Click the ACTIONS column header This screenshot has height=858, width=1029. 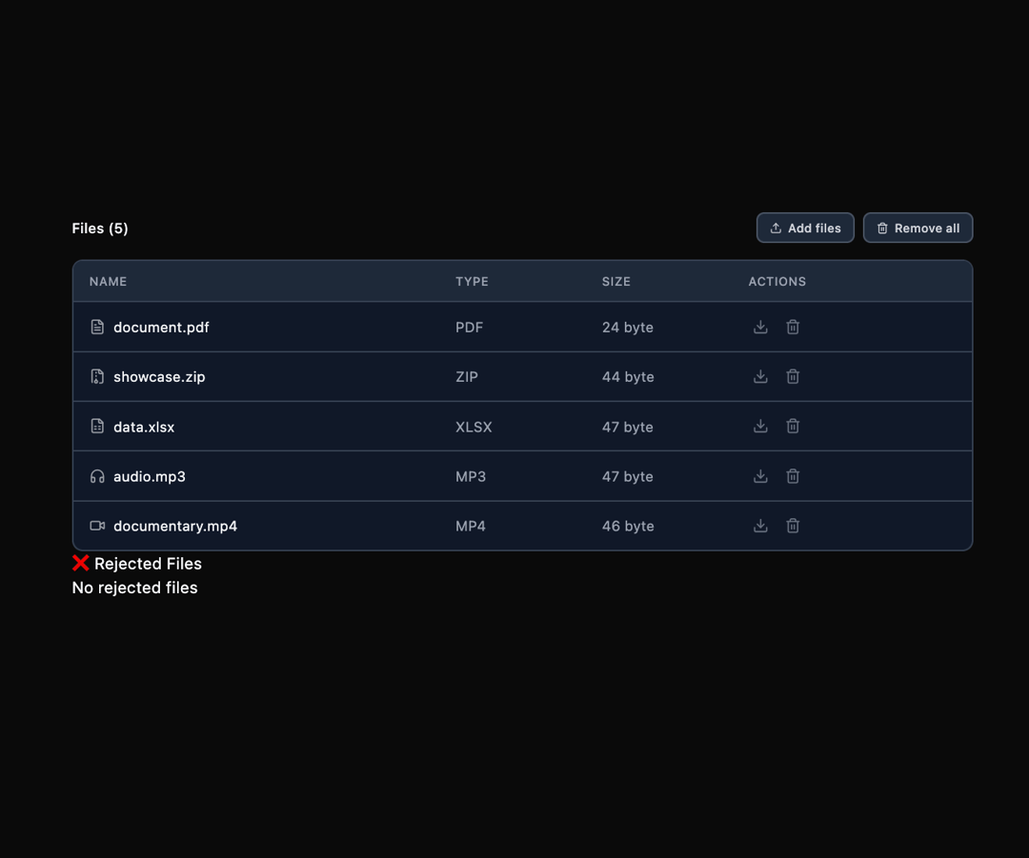[x=777, y=282]
